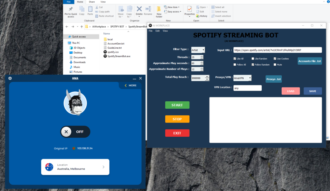
Task: Open HMA settings gear icon
Action: tap(10, 78)
